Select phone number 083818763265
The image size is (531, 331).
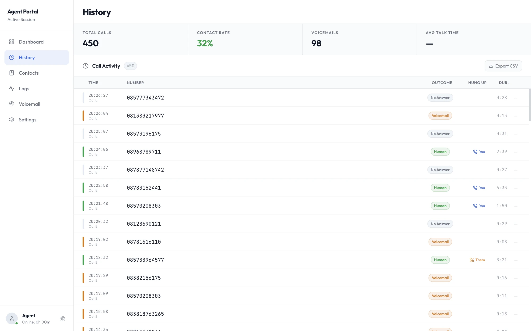[x=145, y=314]
